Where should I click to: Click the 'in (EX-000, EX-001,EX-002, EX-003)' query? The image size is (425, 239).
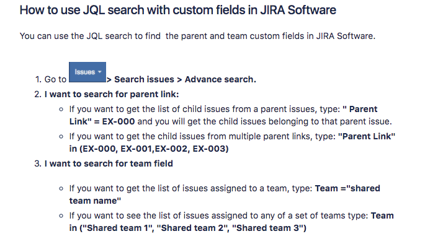click(x=149, y=149)
